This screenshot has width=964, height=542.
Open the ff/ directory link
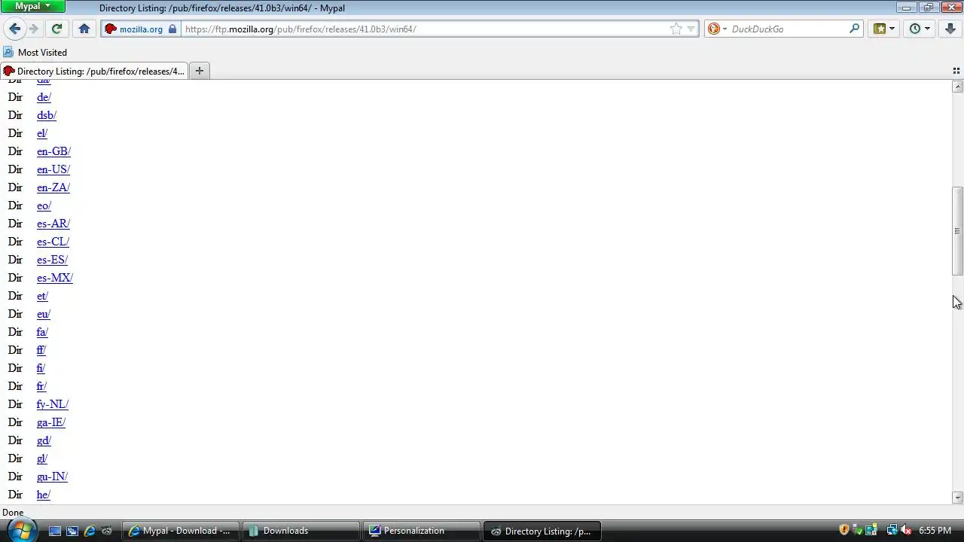41,350
